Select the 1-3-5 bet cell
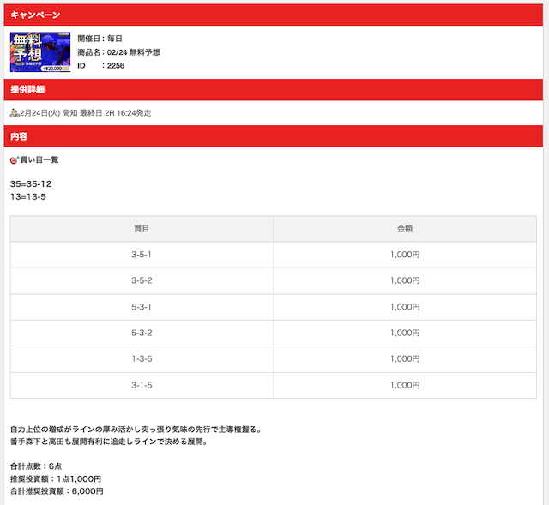The width and height of the screenshot is (549, 505). pos(142,359)
